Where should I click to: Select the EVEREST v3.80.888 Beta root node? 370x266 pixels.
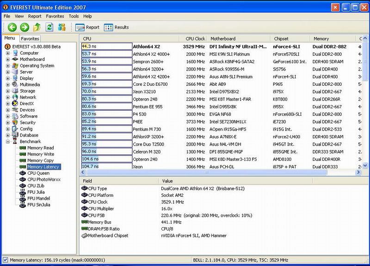point(37,47)
